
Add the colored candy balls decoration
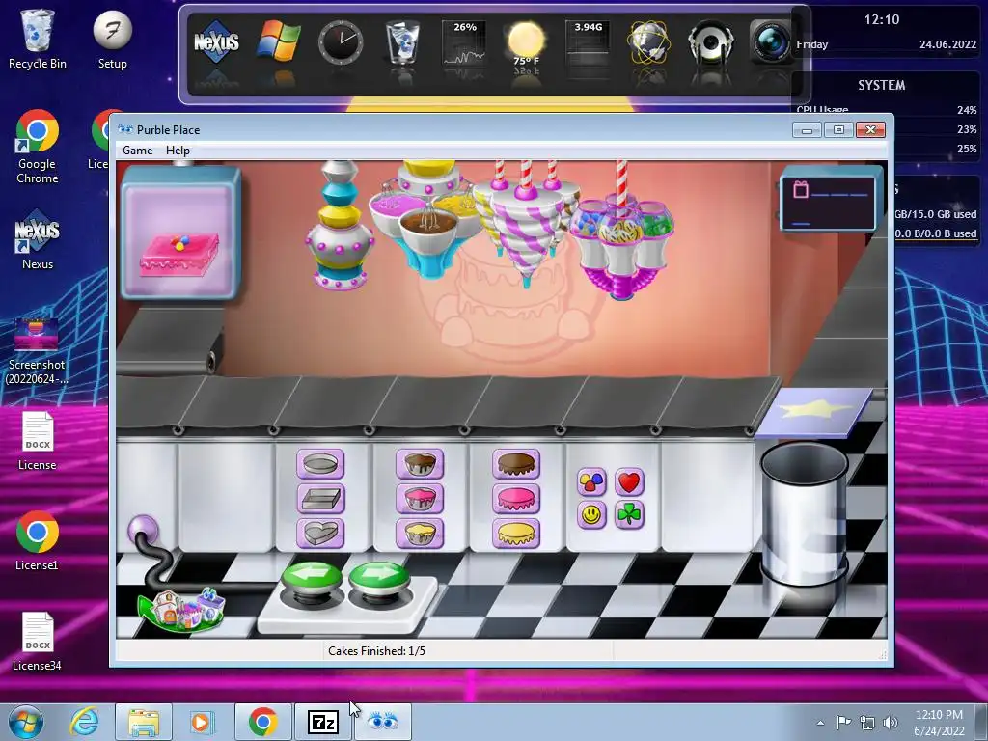click(591, 482)
